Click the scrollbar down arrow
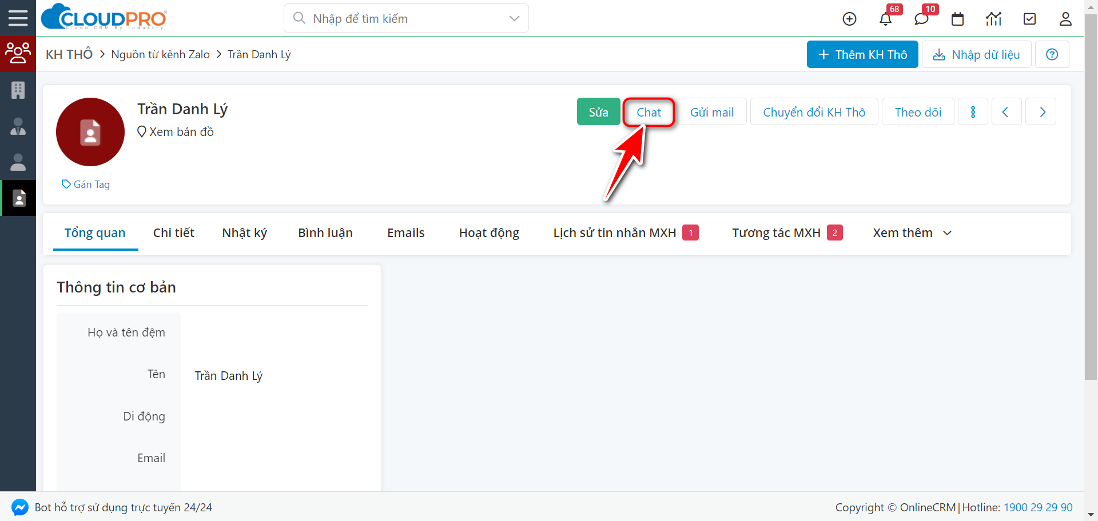1098x521 pixels. (x=1091, y=515)
